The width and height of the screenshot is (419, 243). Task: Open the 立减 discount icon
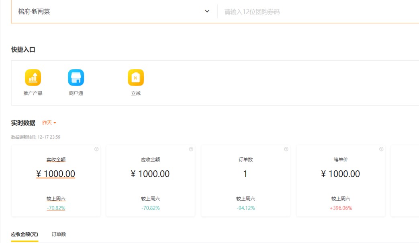[x=136, y=78]
